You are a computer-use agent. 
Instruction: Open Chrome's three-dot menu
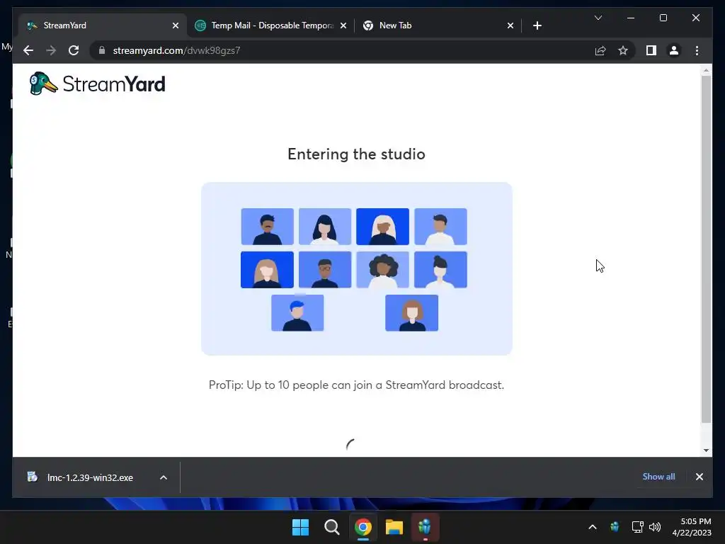pyautogui.click(x=697, y=50)
